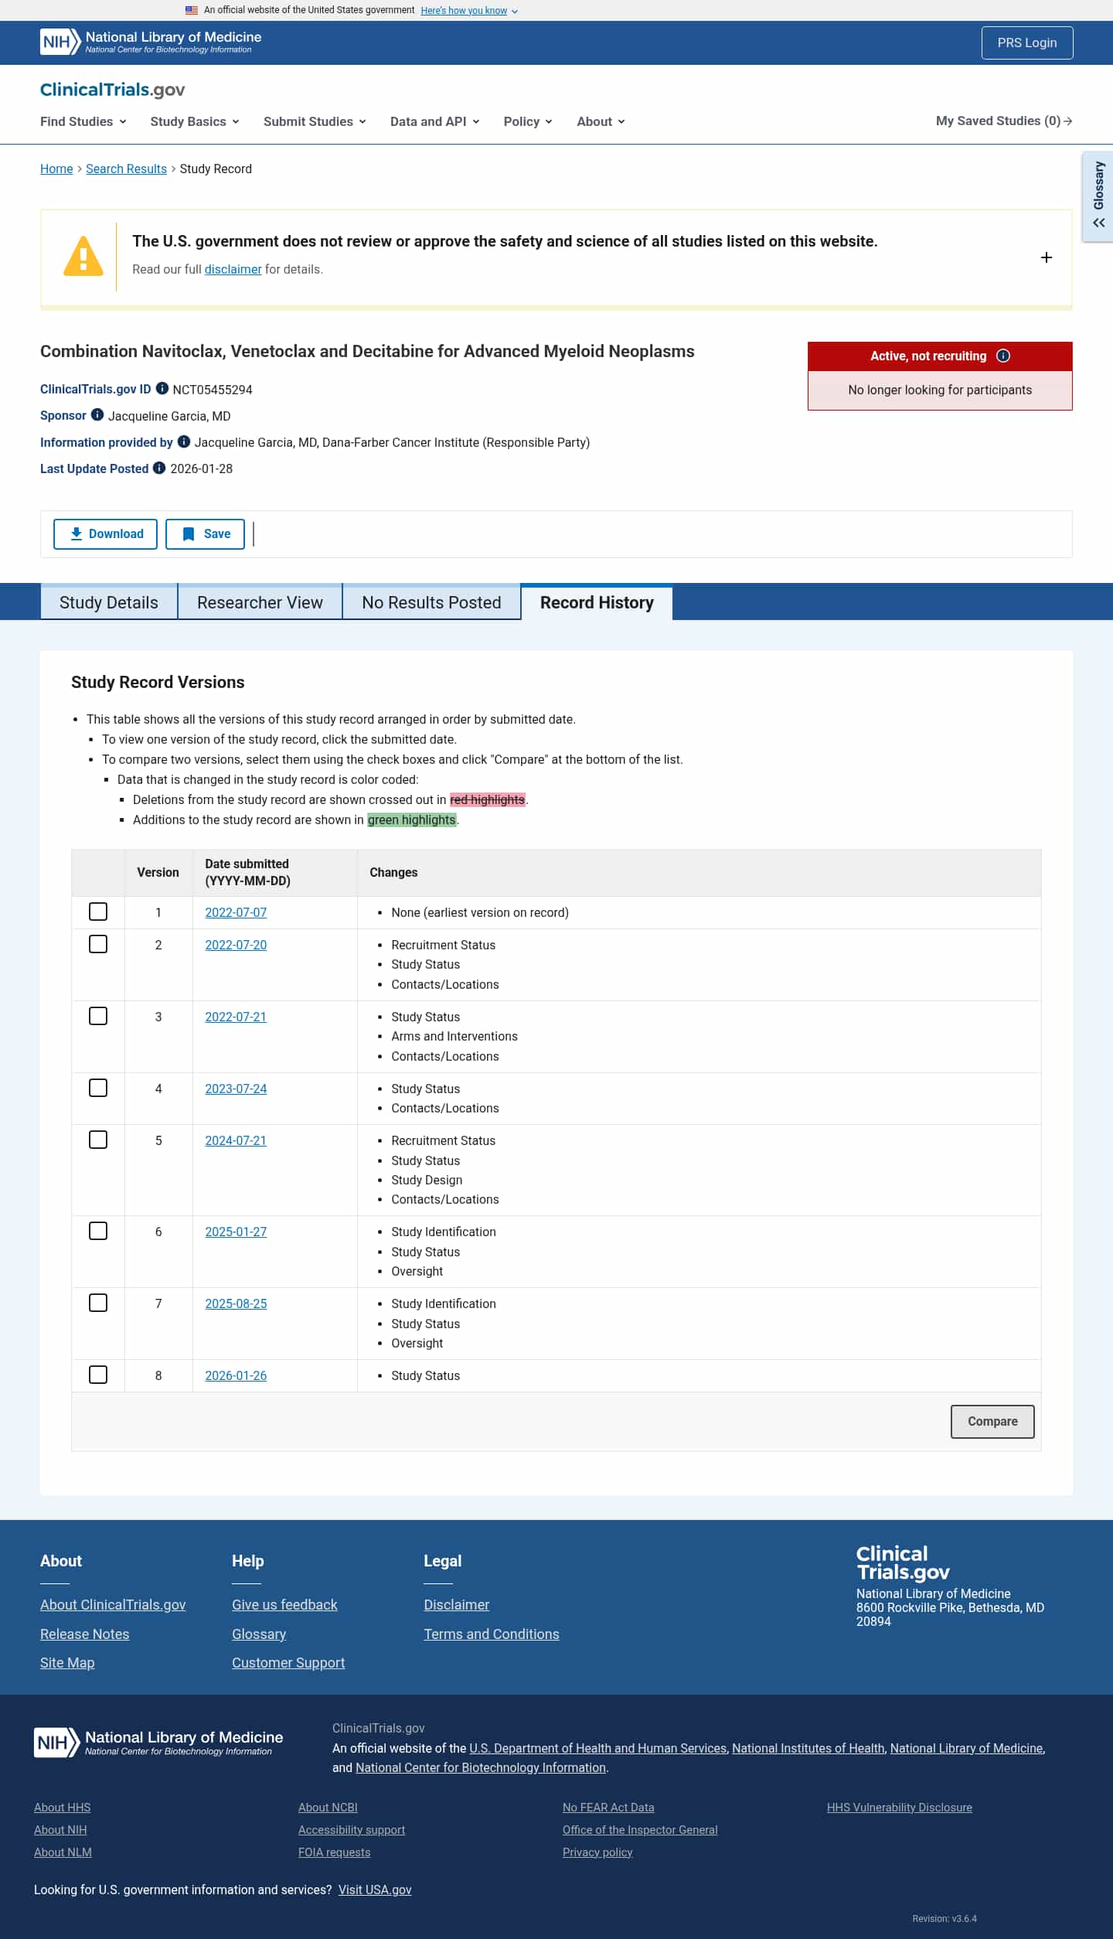Click the info icon next to Last Update Posted
The height and width of the screenshot is (1939, 1113).
159,468
